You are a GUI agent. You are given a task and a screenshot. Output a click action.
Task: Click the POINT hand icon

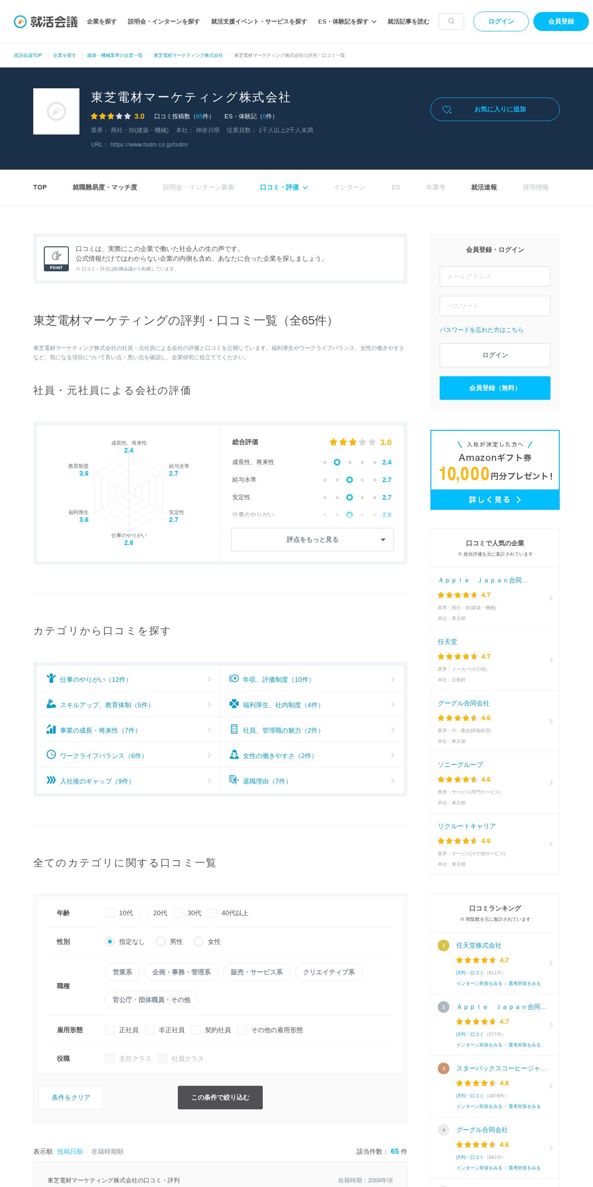click(56, 258)
